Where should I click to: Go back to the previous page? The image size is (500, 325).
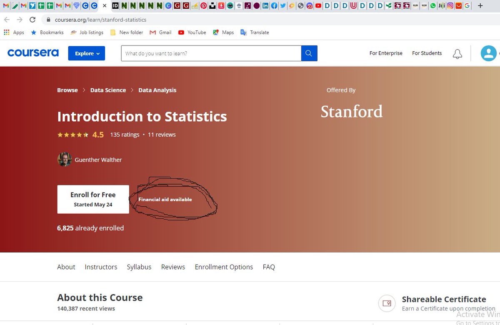coord(7,20)
